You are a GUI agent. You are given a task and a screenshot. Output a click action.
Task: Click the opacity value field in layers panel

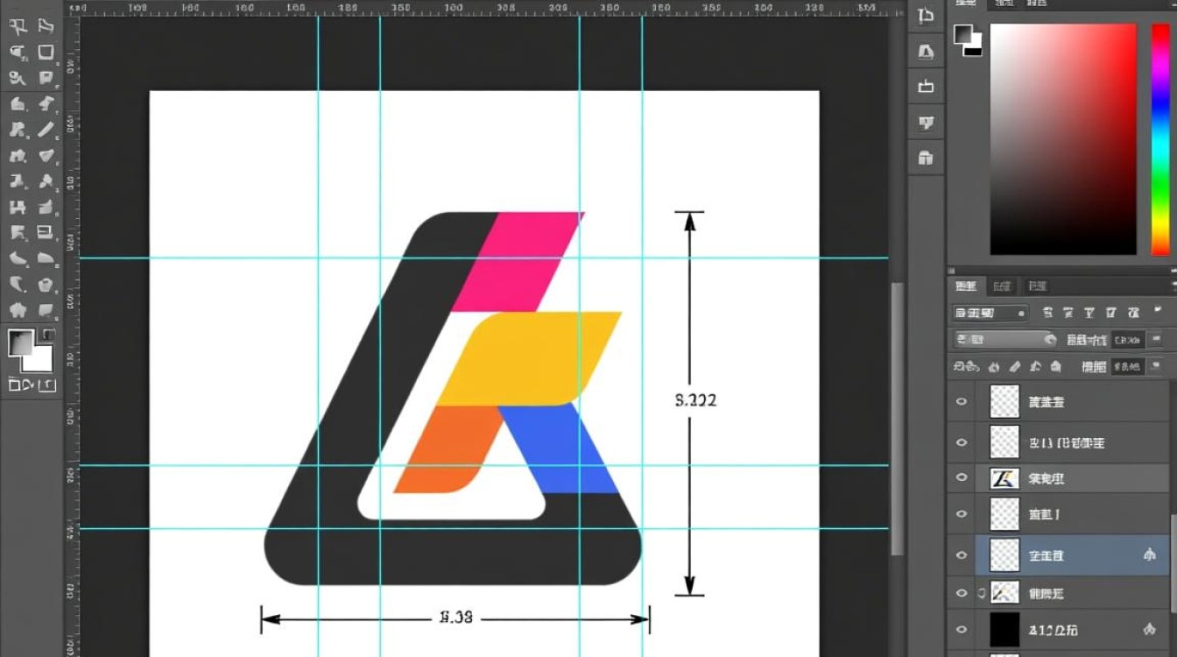1127,339
